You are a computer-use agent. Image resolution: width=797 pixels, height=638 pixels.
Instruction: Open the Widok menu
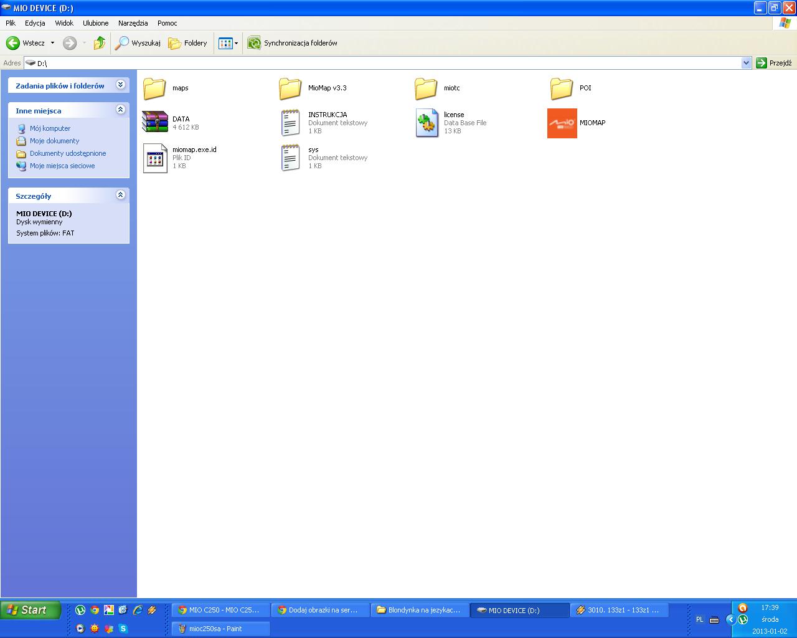click(64, 23)
